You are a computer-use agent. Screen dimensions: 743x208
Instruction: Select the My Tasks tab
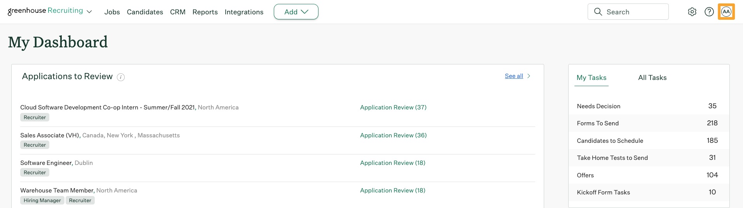(x=591, y=78)
